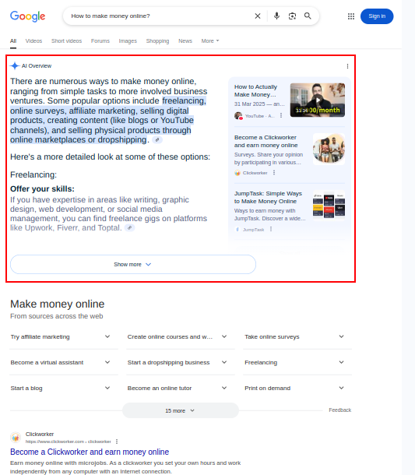
Task: Open JumpTask: Simple Ways source card title
Action: (x=268, y=198)
